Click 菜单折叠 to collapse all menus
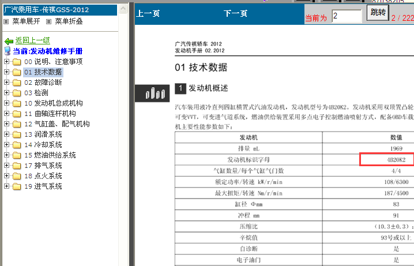This screenshot has height=266, width=414. pos(69,21)
